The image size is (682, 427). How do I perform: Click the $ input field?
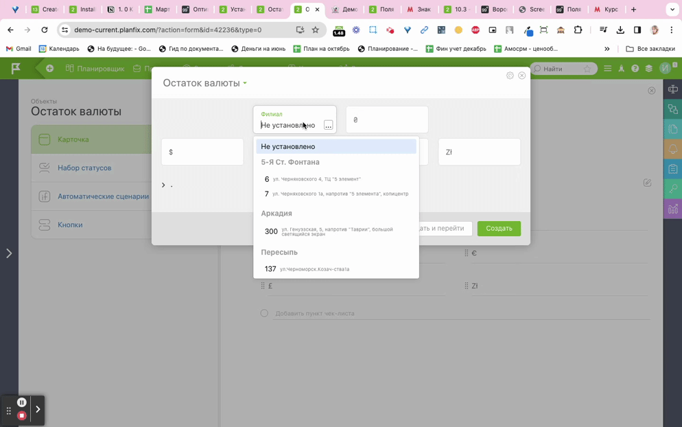[x=202, y=152]
